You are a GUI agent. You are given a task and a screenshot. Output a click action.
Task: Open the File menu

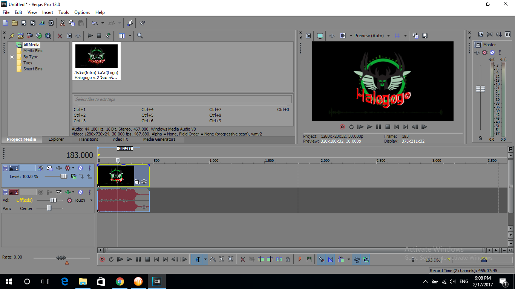click(x=6, y=12)
